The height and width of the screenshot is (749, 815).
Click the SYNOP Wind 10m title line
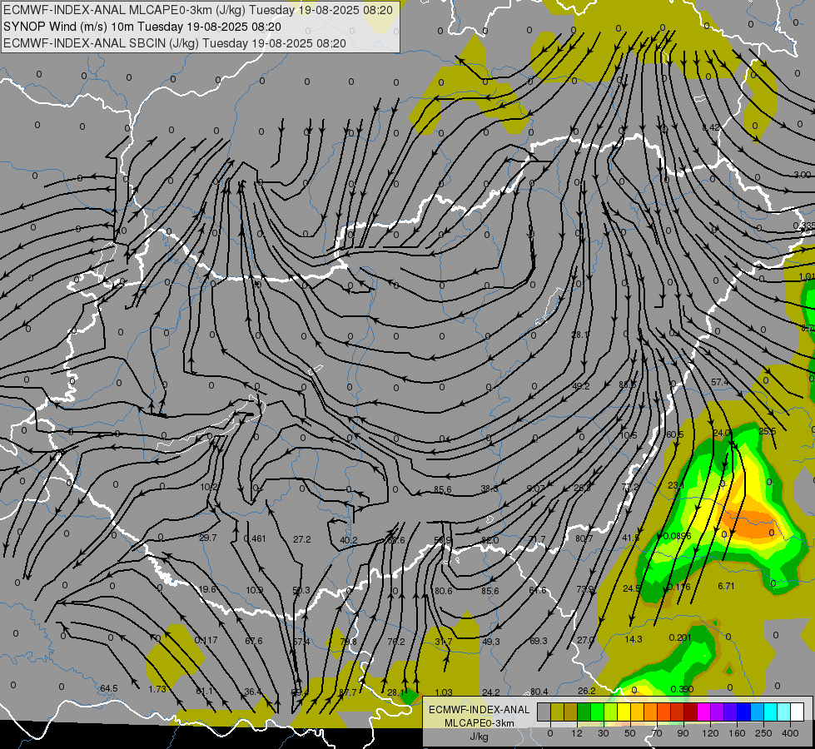click(x=142, y=27)
